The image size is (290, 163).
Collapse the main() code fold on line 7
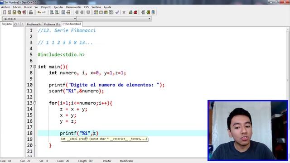pyautogui.click(x=35, y=67)
